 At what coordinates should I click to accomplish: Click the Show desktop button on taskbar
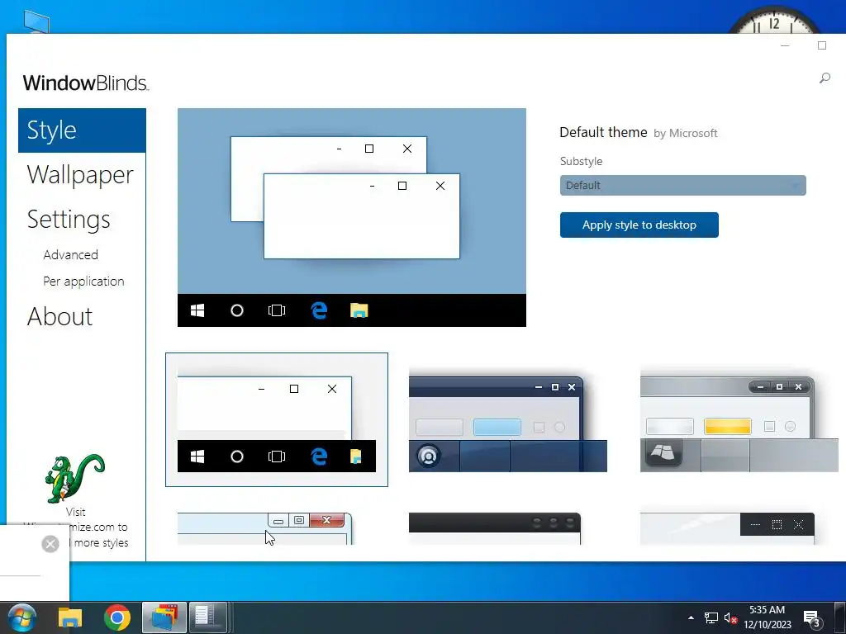point(839,617)
